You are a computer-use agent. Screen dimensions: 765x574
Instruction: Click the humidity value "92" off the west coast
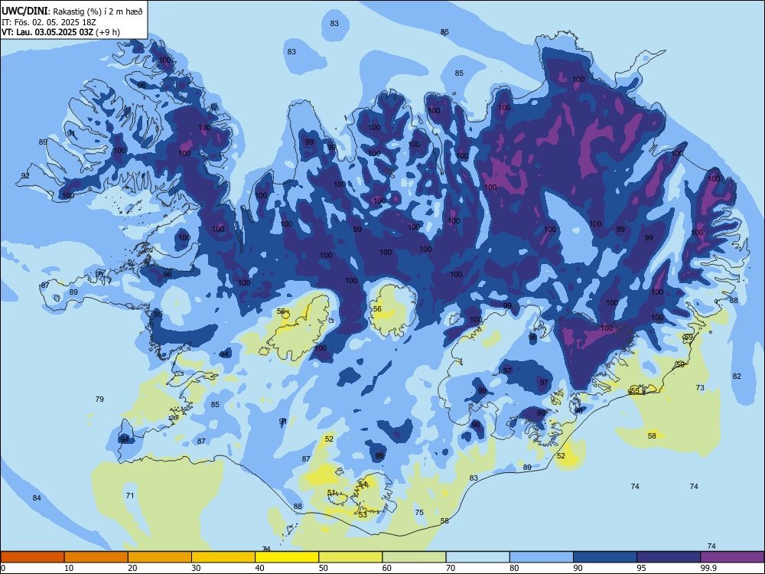25,175
